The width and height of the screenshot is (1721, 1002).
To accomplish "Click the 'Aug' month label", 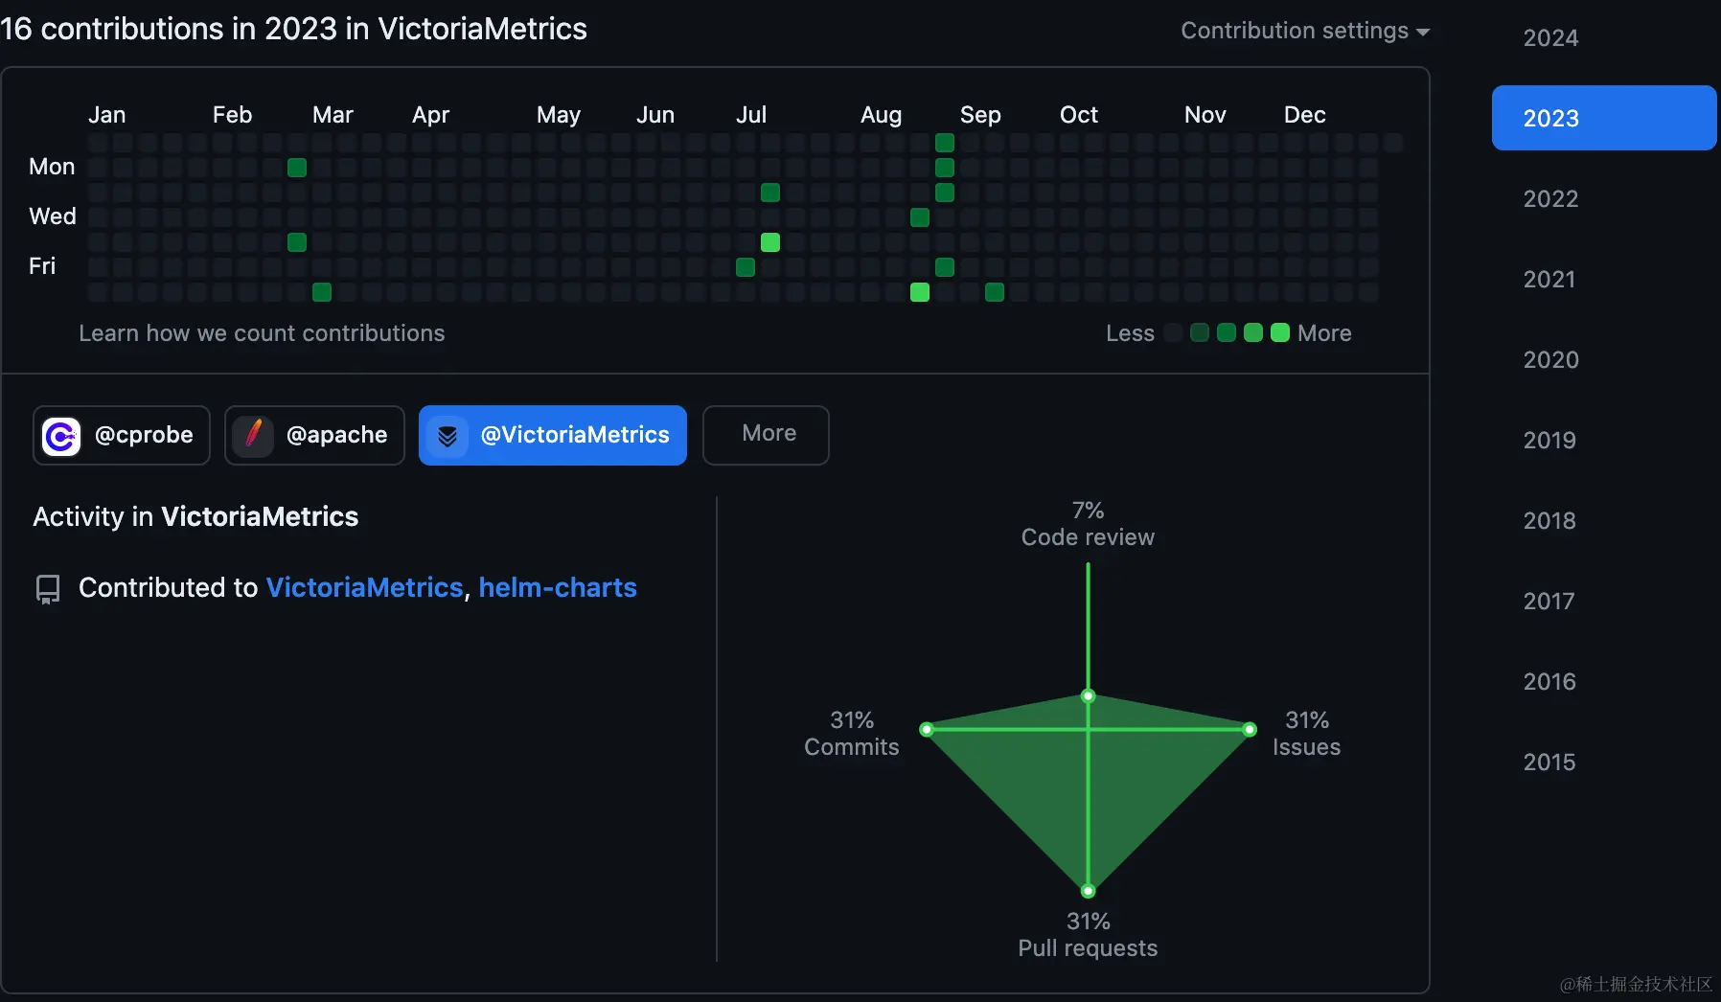I will [x=882, y=115].
